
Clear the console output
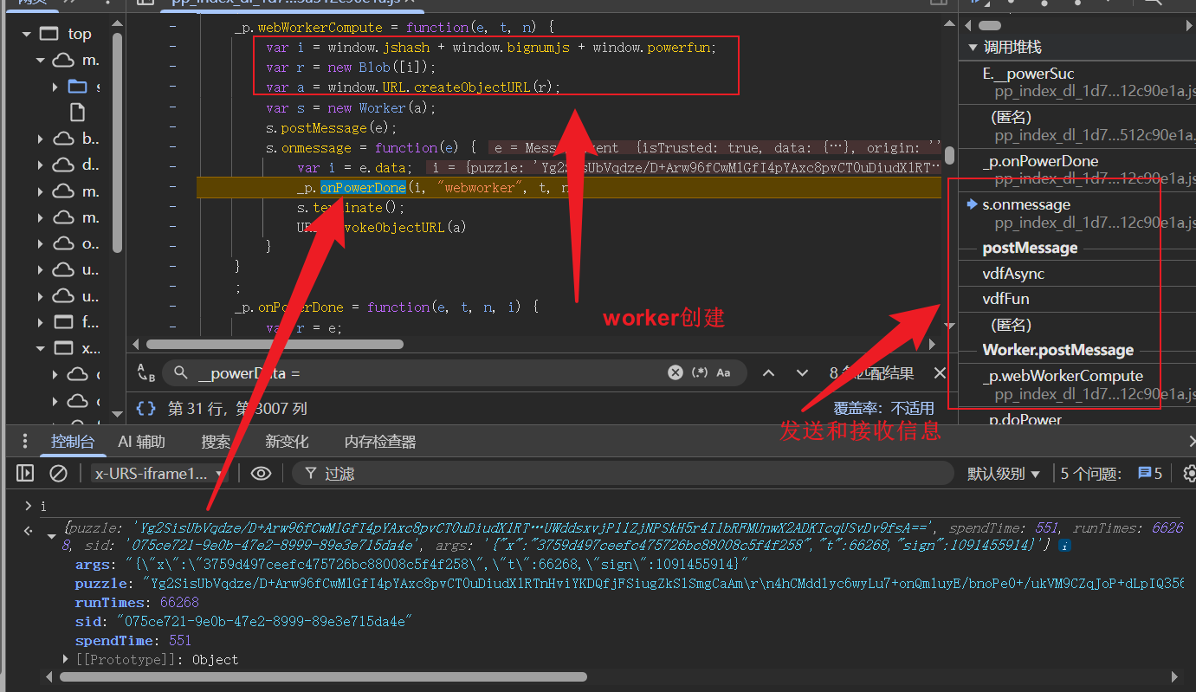(58, 473)
